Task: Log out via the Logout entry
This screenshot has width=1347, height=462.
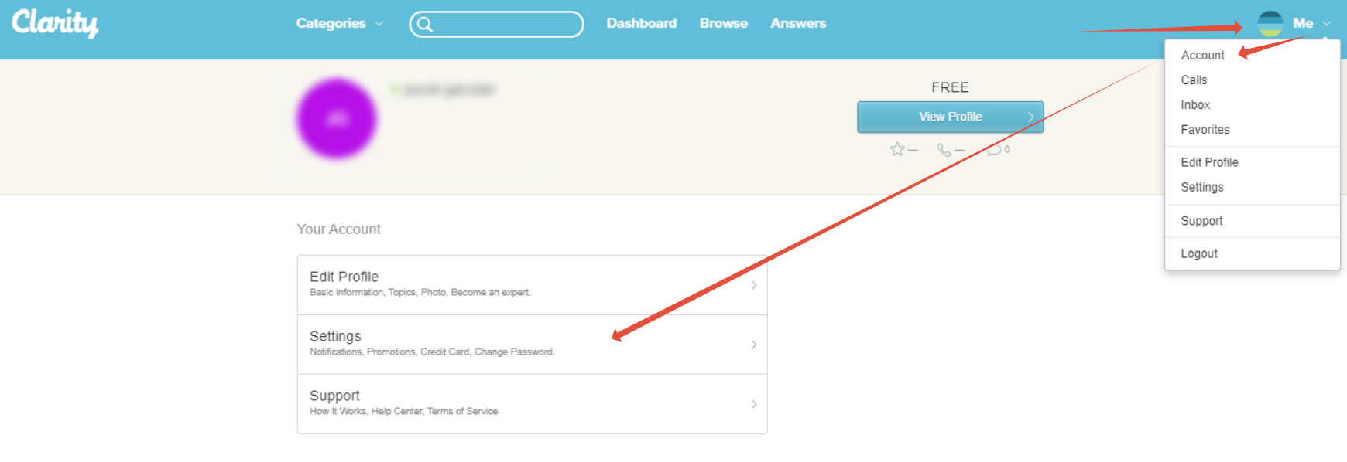Action: [1199, 253]
